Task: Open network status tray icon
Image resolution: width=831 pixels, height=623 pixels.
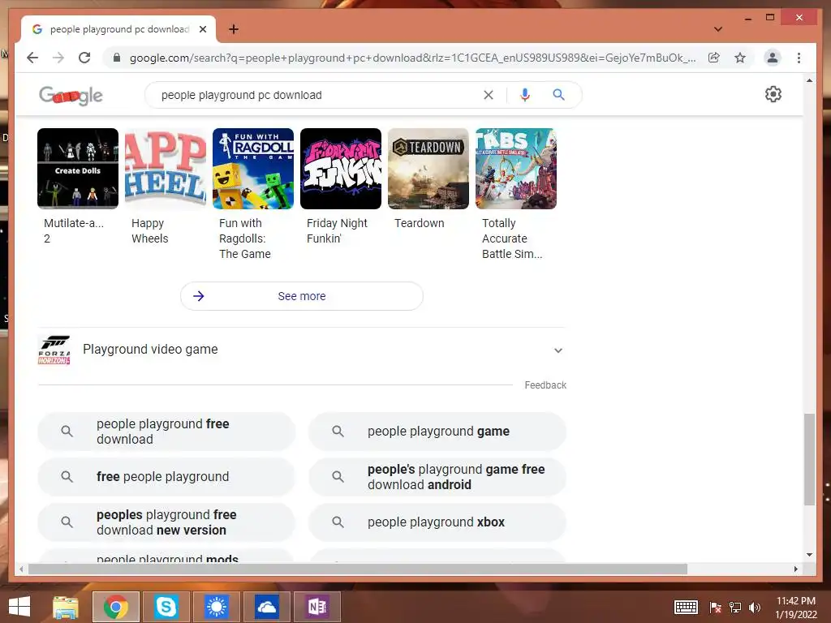Action: pos(735,607)
